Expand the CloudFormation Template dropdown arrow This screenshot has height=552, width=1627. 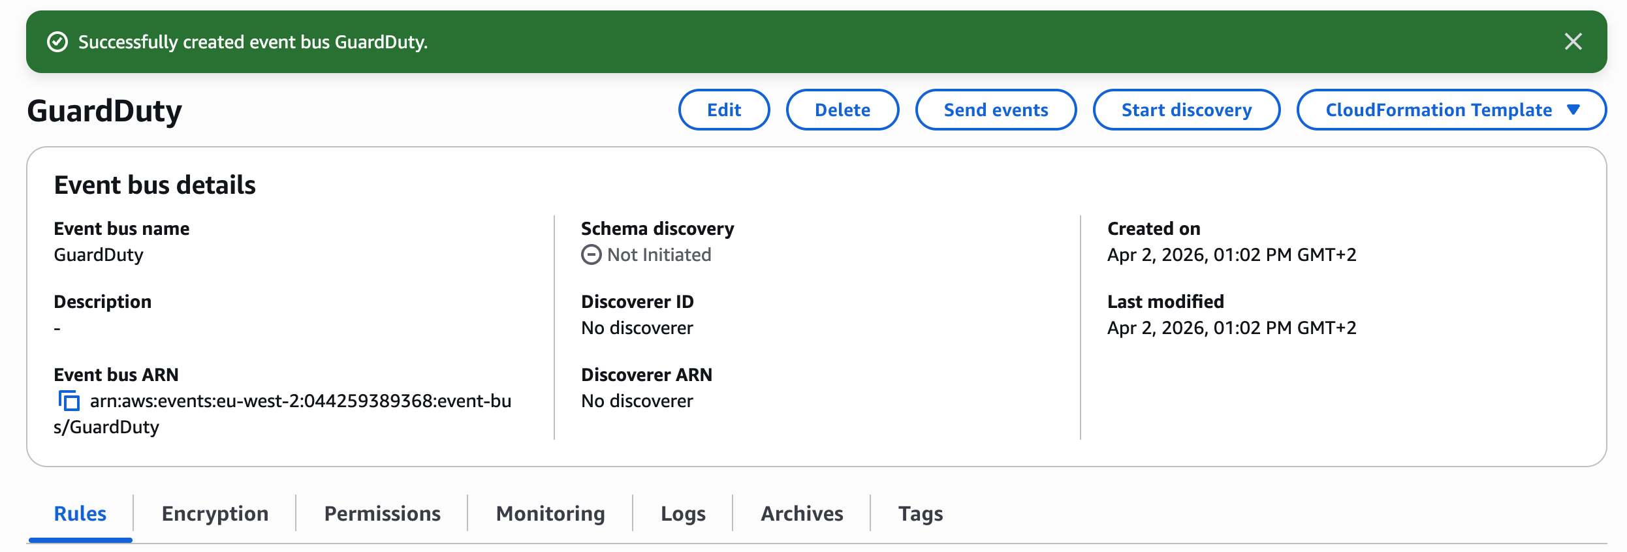coord(1573,110)
